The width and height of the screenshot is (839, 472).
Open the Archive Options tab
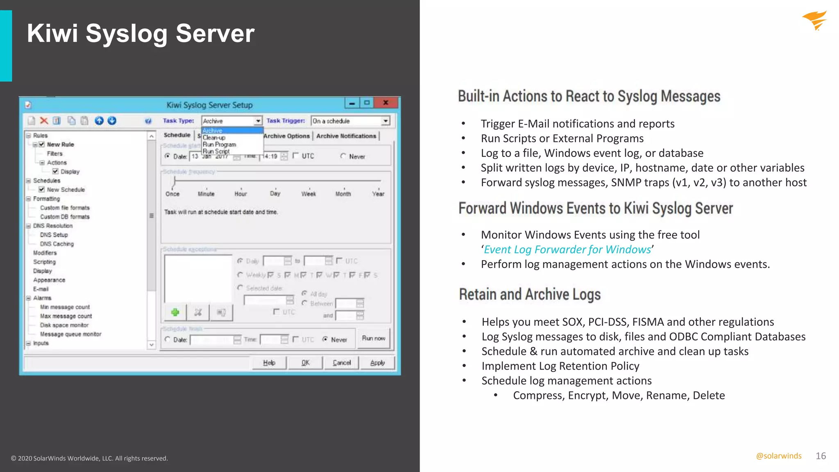287,136
